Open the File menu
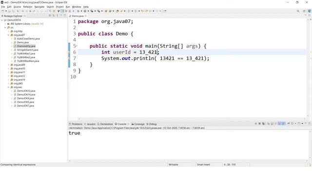 coord(3,7)
